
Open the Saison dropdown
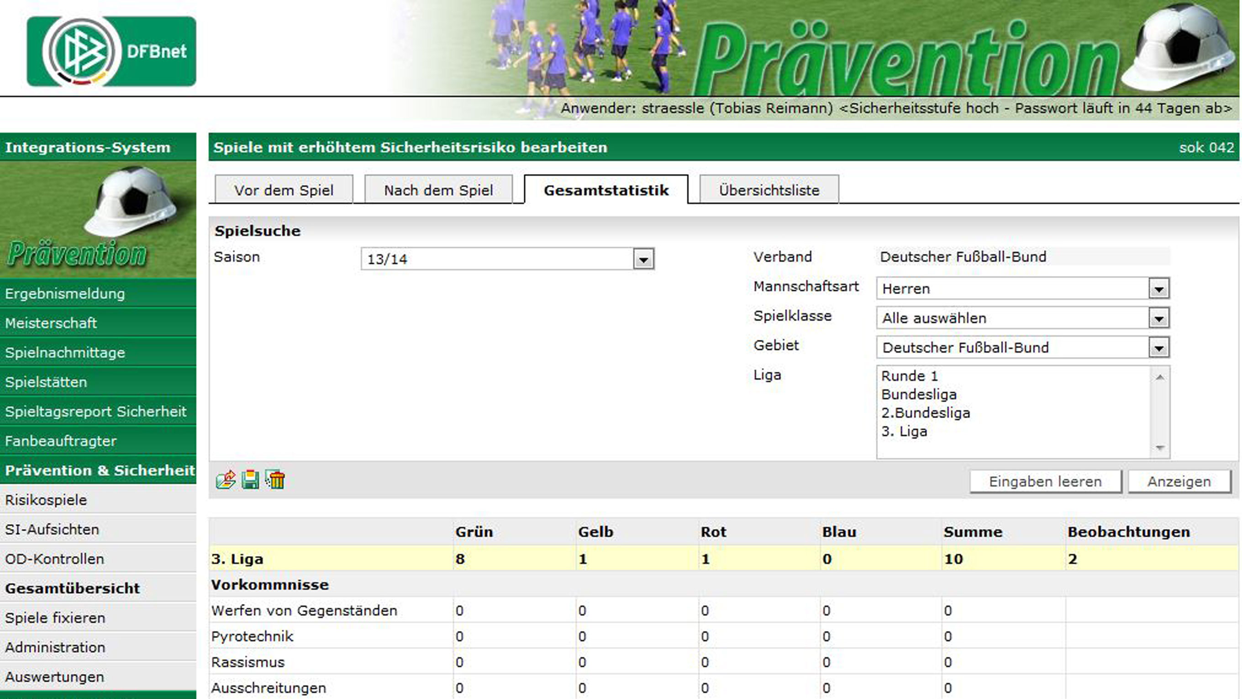point(643,259)
